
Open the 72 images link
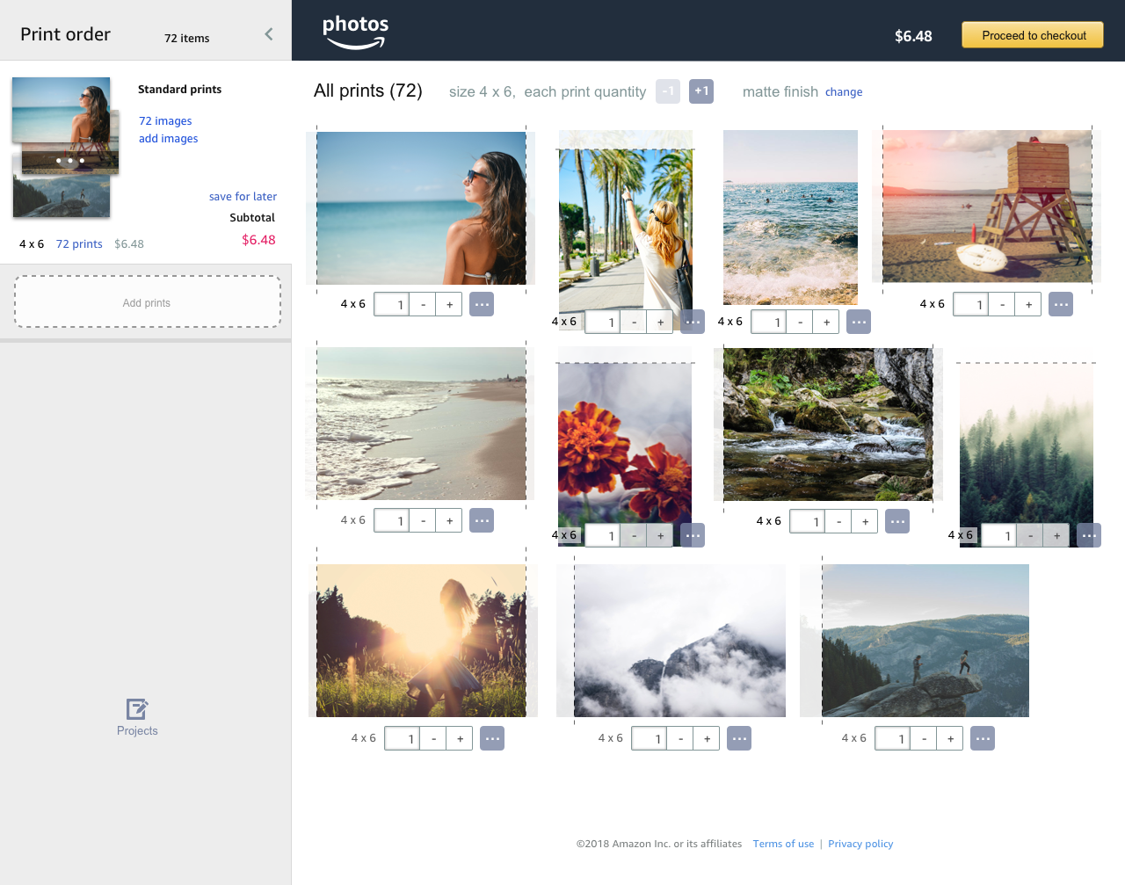(165, 121)
